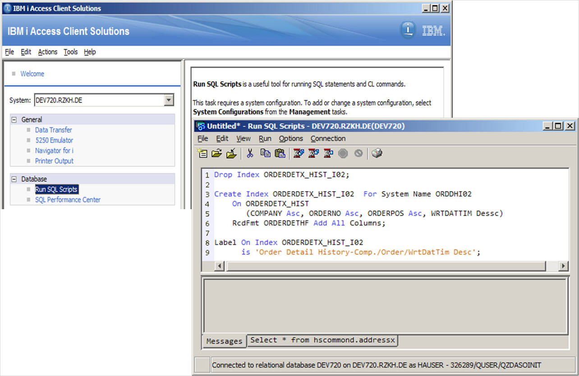The width and height of the screenshot is (579, 376).
Task: Open the Options menu
Action: point(290,138)
